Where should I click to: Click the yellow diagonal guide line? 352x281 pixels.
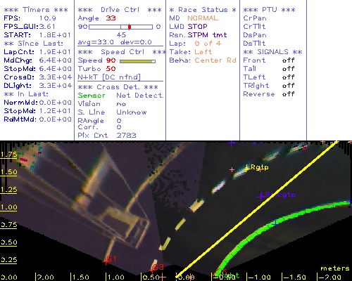tap(257, 209)
